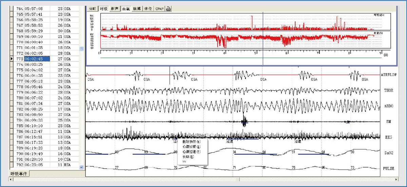The image size is (407, 187).
Task: Select event row 767 at 05:58:53
Action: [44, 25]
